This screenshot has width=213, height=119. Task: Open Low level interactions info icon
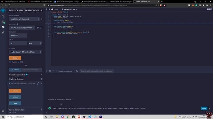tap(41, 109)
